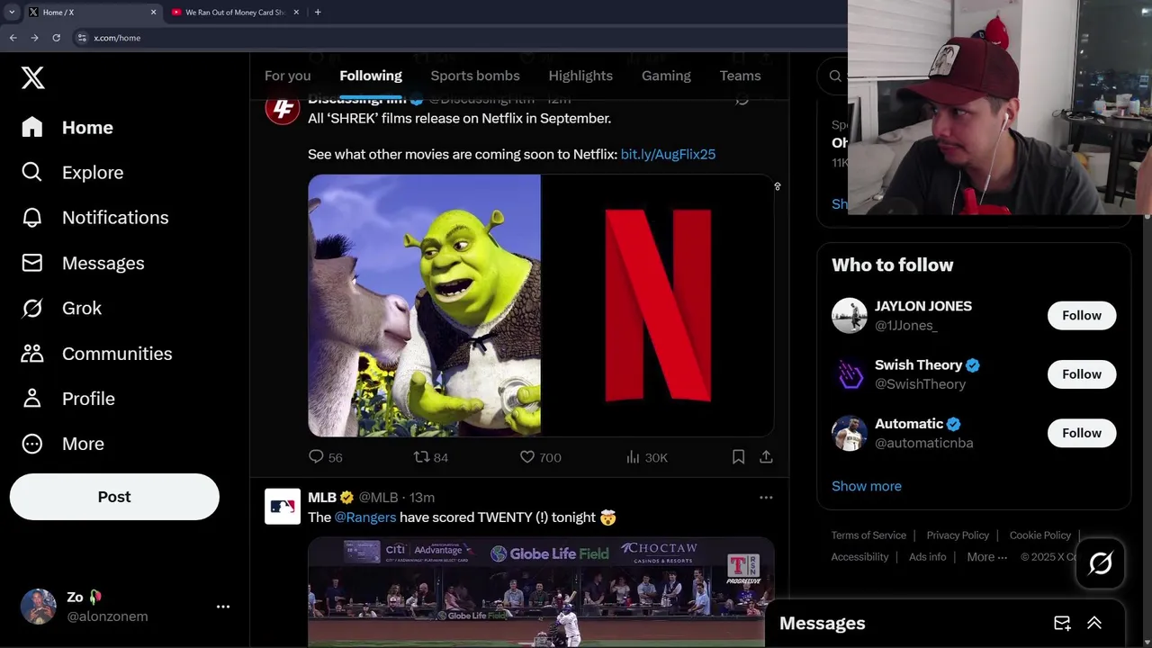Open Messages from the sidebar
Image resolution: width=1152 pixels, height=648 pixels.
coord(82,263)
